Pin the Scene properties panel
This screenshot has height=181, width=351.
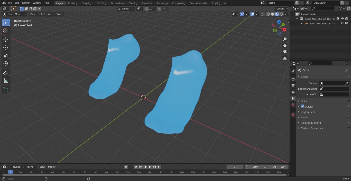coord(347,70)
